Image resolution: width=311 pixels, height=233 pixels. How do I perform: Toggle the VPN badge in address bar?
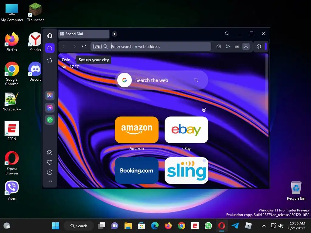coord(97,46)
